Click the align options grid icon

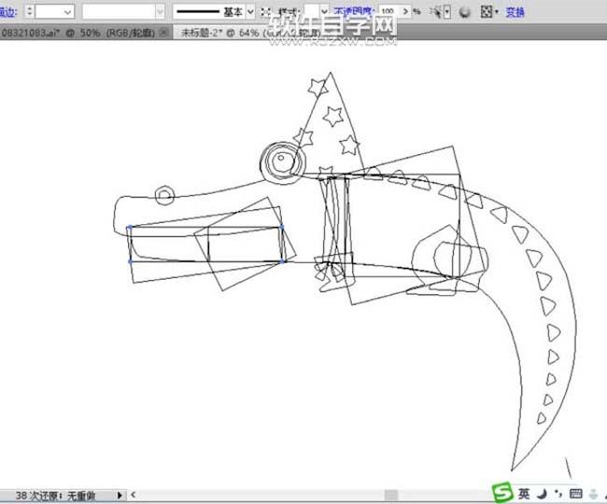coord(488,12)
